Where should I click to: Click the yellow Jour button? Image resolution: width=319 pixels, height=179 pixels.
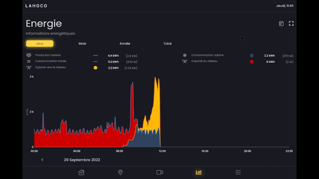click(x=40, y=44)
